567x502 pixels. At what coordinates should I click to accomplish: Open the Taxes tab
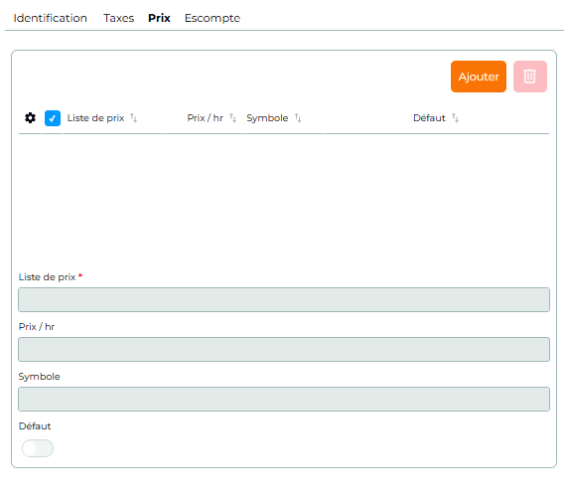click(x=118, y=18)
